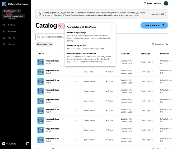Click Download CSV
This screenshot has height=149, width=172.
[160, 44]
